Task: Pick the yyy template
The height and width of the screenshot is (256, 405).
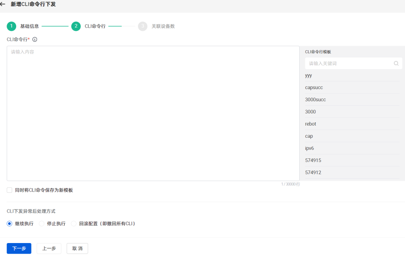Action: pyautogui.click(x=309, y=75)
